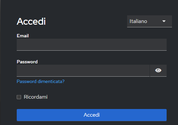The height and width of the screenshot is (125, 178).
Task: Place cursor in the box beside the eye icon
Action: (x=83, y=71)
